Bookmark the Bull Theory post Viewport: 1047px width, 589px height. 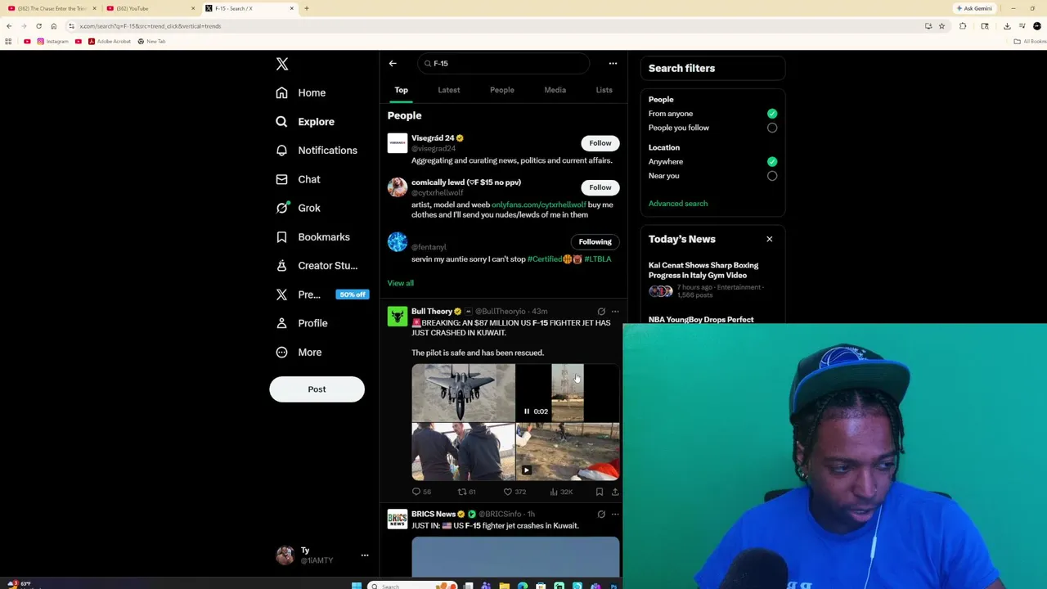599,492
